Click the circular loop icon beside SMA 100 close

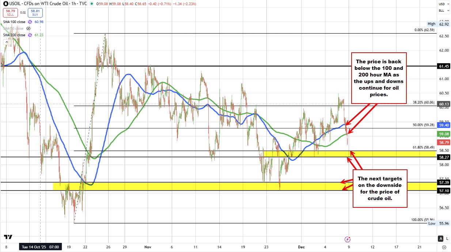(30, 22)
